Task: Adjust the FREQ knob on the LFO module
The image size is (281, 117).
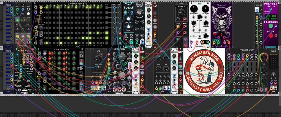Action: click(x=98, y=59)
